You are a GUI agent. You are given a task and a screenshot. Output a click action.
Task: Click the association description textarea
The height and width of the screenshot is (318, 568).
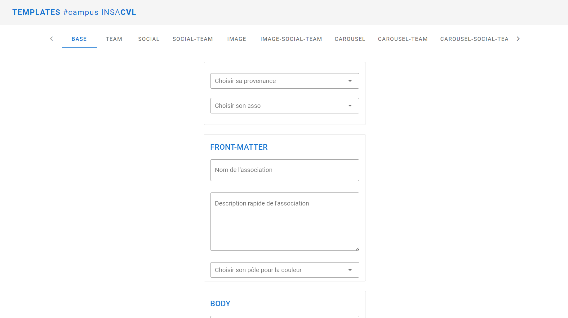(284, 221)
